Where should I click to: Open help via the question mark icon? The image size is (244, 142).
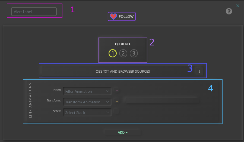click(x=229, y=11)
